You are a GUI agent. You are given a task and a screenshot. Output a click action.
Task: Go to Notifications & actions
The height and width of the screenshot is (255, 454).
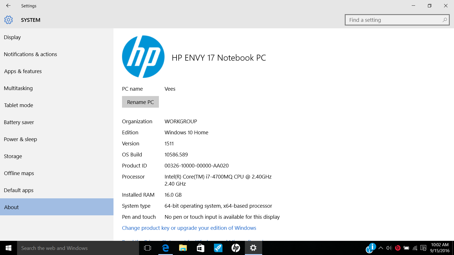[57, 54]
